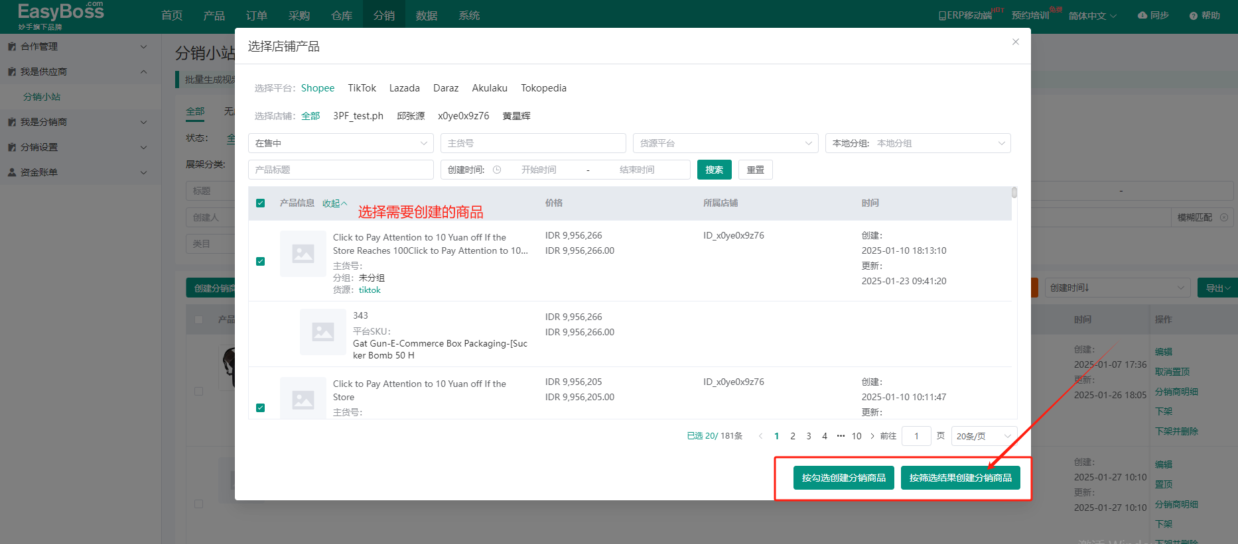1238x544 pixels.
Task: Open the 导出 export dropdown
Action: click(1217, 288)
